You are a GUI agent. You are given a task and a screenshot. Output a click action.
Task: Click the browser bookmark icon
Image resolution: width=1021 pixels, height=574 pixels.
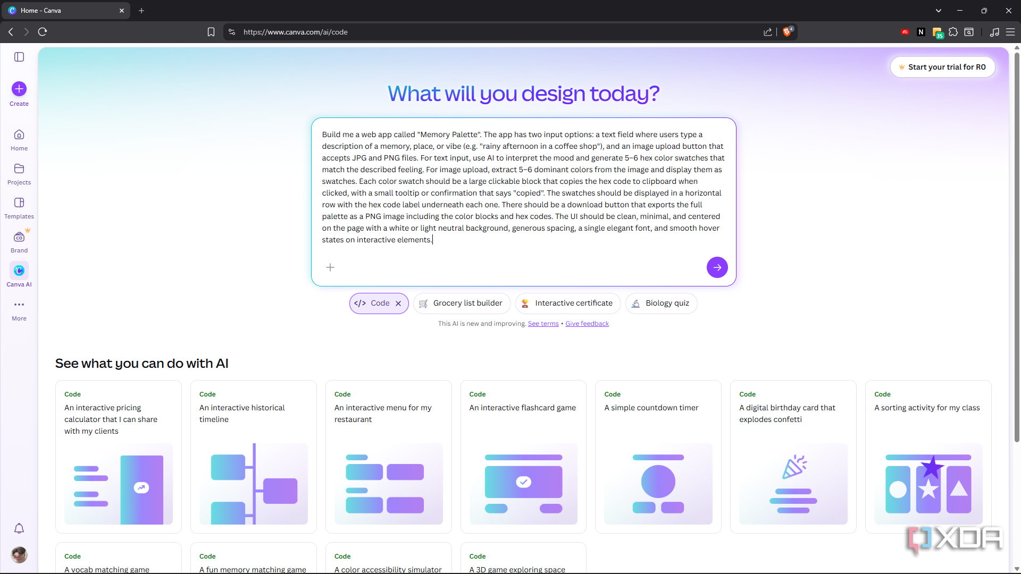(211, 32)
